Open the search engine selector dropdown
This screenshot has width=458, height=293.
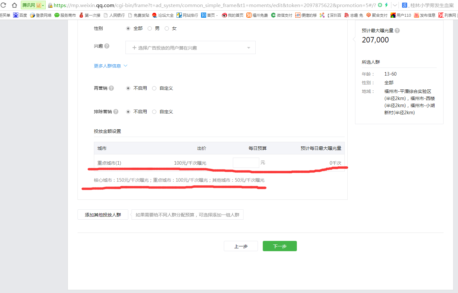[405, 5]
